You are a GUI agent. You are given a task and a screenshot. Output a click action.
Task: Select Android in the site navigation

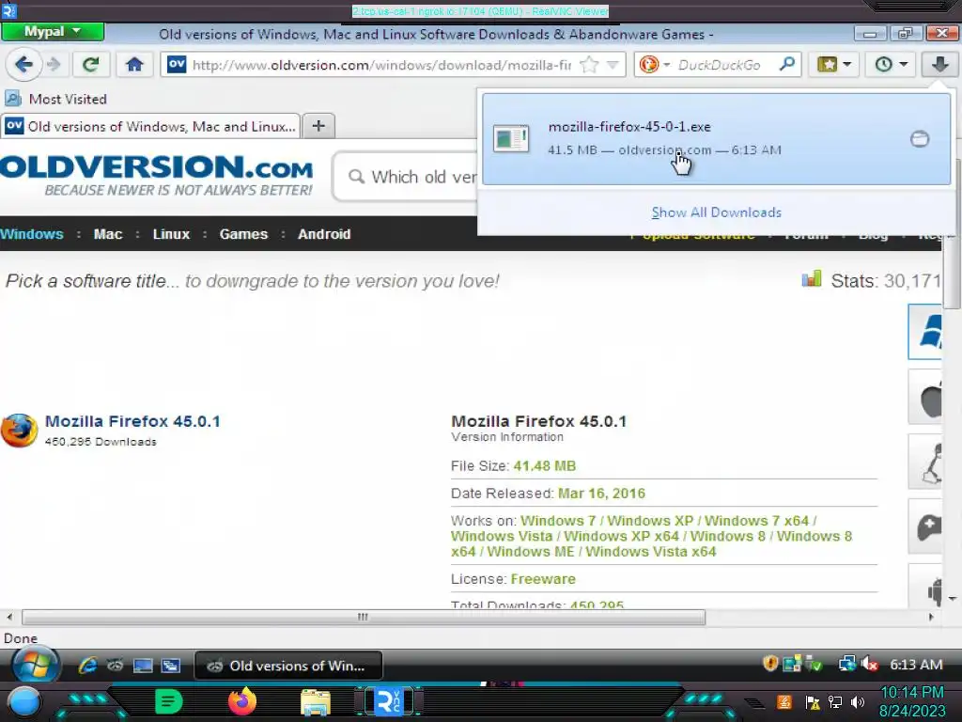click(324, 234)
